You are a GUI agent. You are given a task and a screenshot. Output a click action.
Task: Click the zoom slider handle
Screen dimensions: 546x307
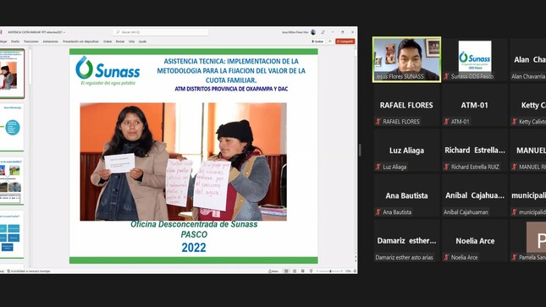(x=330, y=271)
